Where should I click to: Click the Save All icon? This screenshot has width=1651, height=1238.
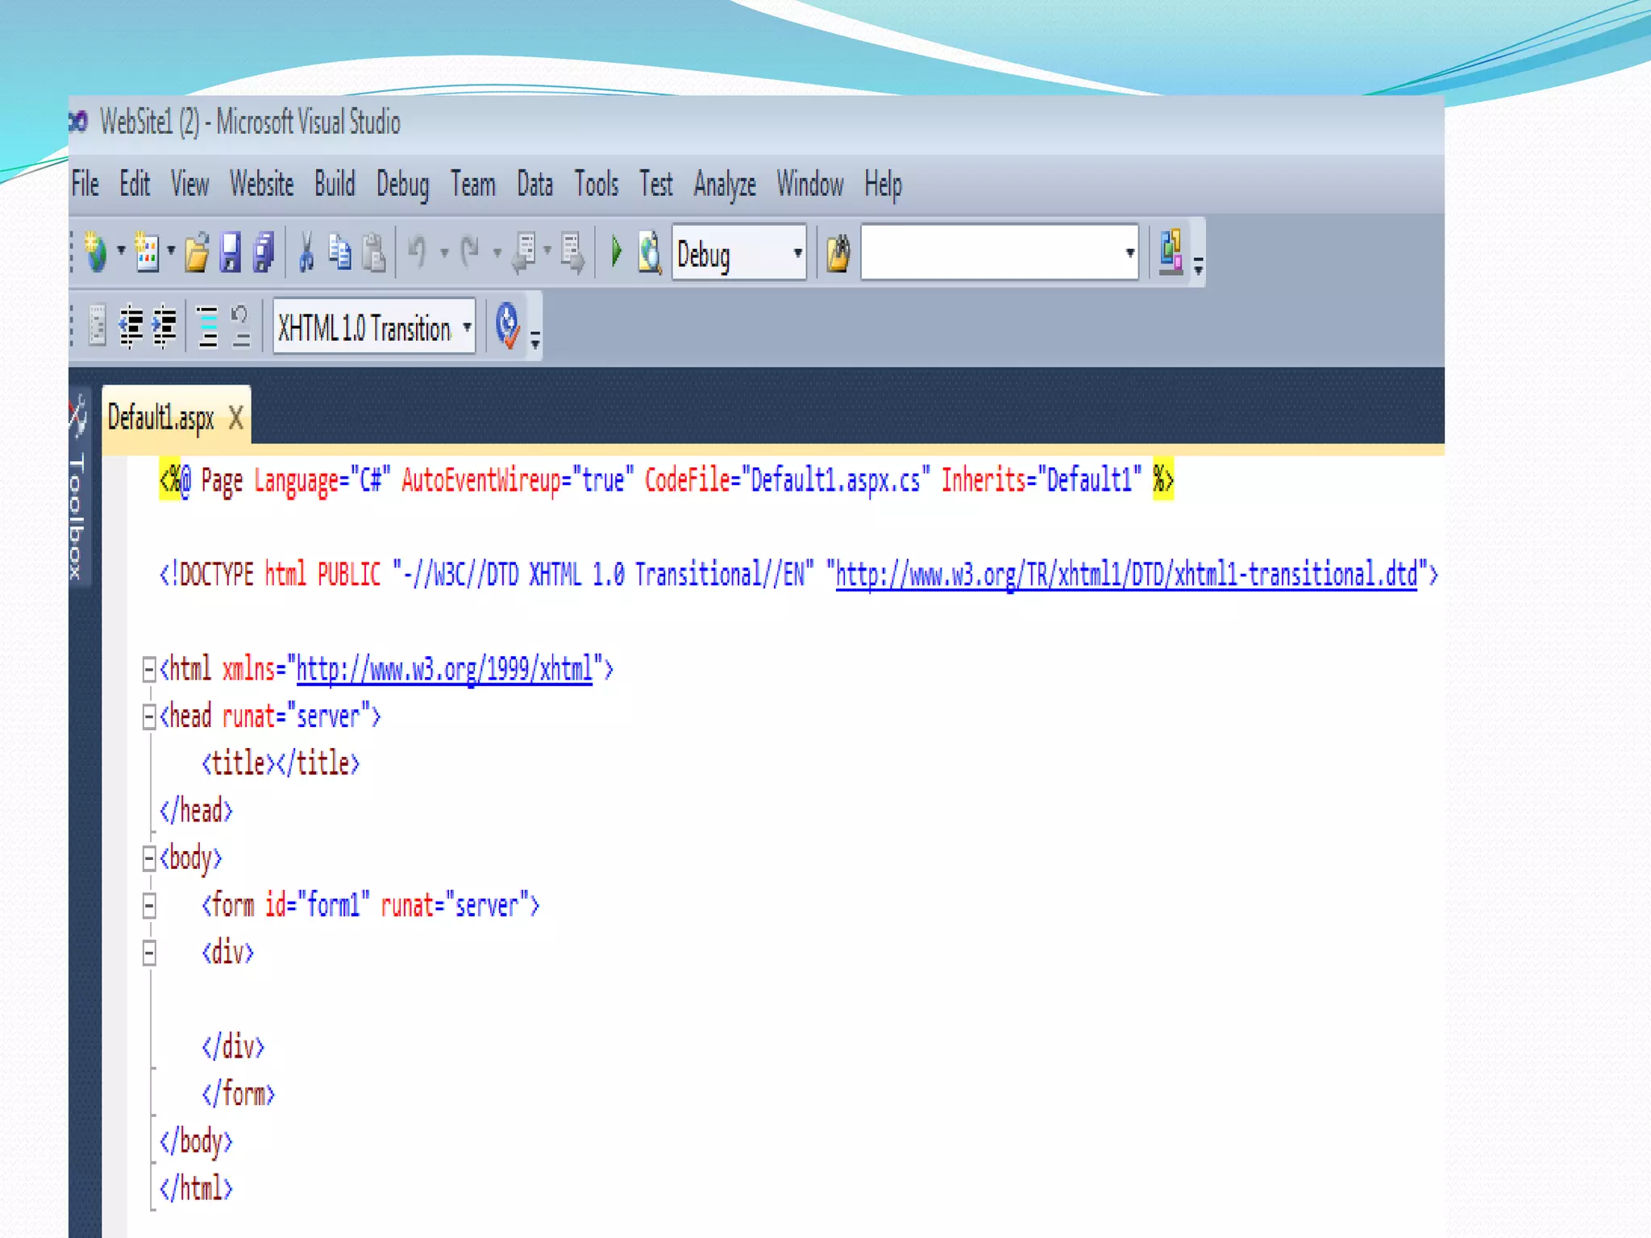click(264, 252)
